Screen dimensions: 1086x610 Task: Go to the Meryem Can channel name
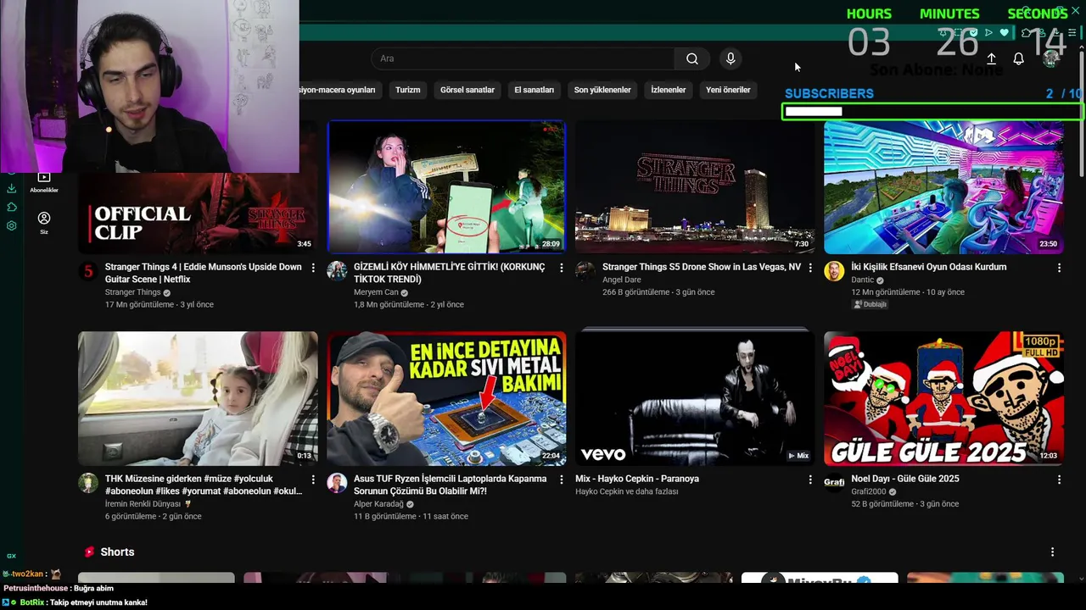point(376,292)
